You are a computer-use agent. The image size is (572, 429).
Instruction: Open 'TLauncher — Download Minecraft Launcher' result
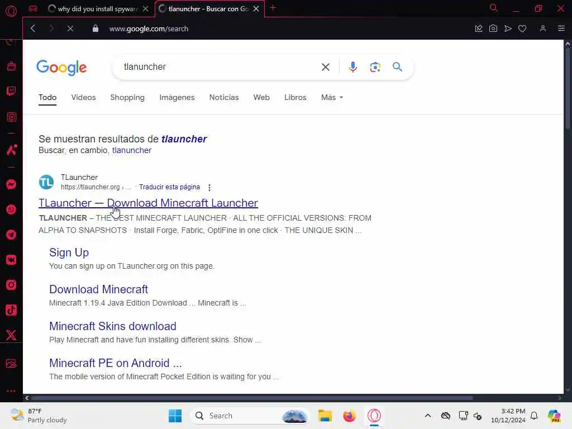pyautogui.click(x=148, y=203)
